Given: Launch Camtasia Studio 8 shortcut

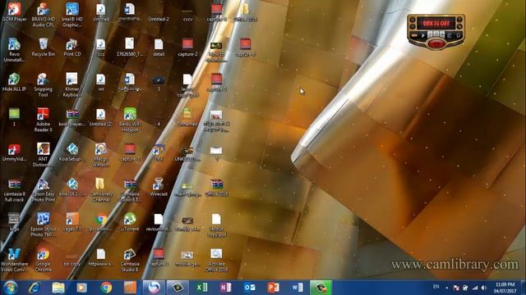Looking at the screenshot, I should tap(130, 260).
